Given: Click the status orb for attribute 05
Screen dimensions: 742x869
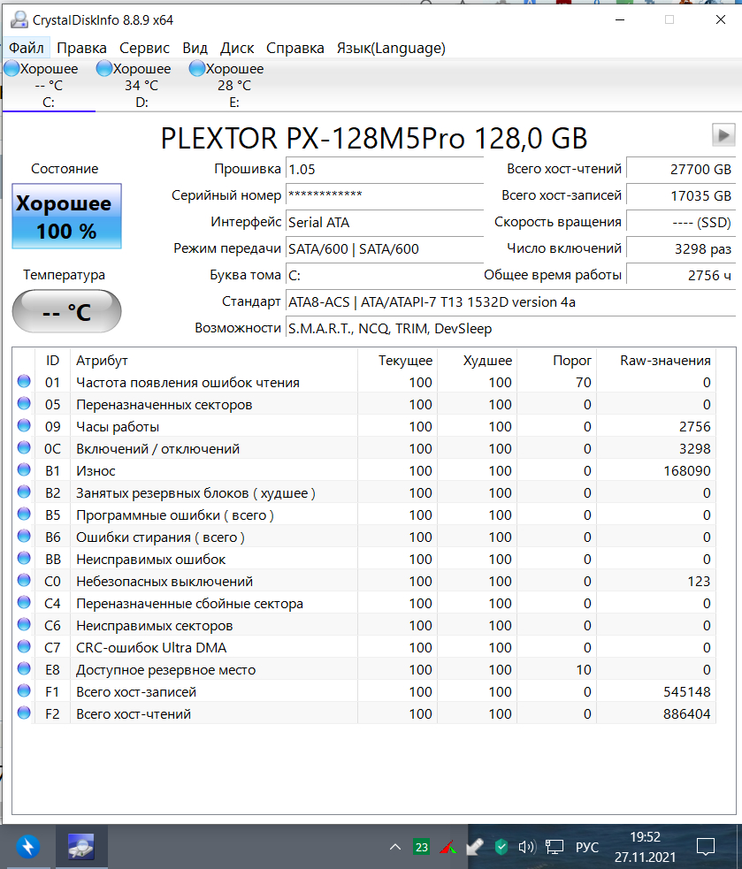Looking at the screenshot, I should click(24, 403).
